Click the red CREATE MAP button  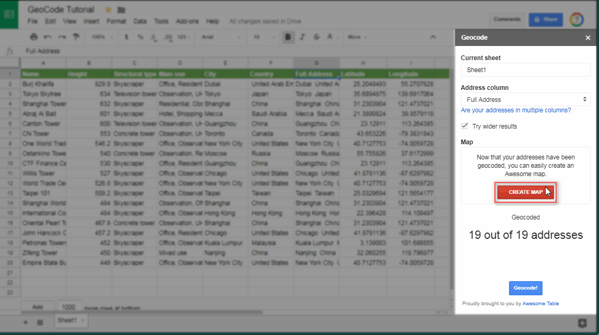coord(525,192)
